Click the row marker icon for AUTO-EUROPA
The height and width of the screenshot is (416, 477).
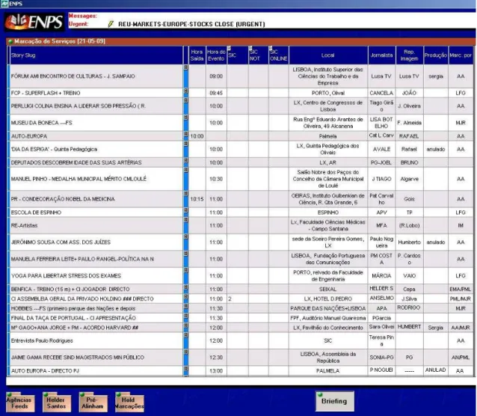[186, 134]
